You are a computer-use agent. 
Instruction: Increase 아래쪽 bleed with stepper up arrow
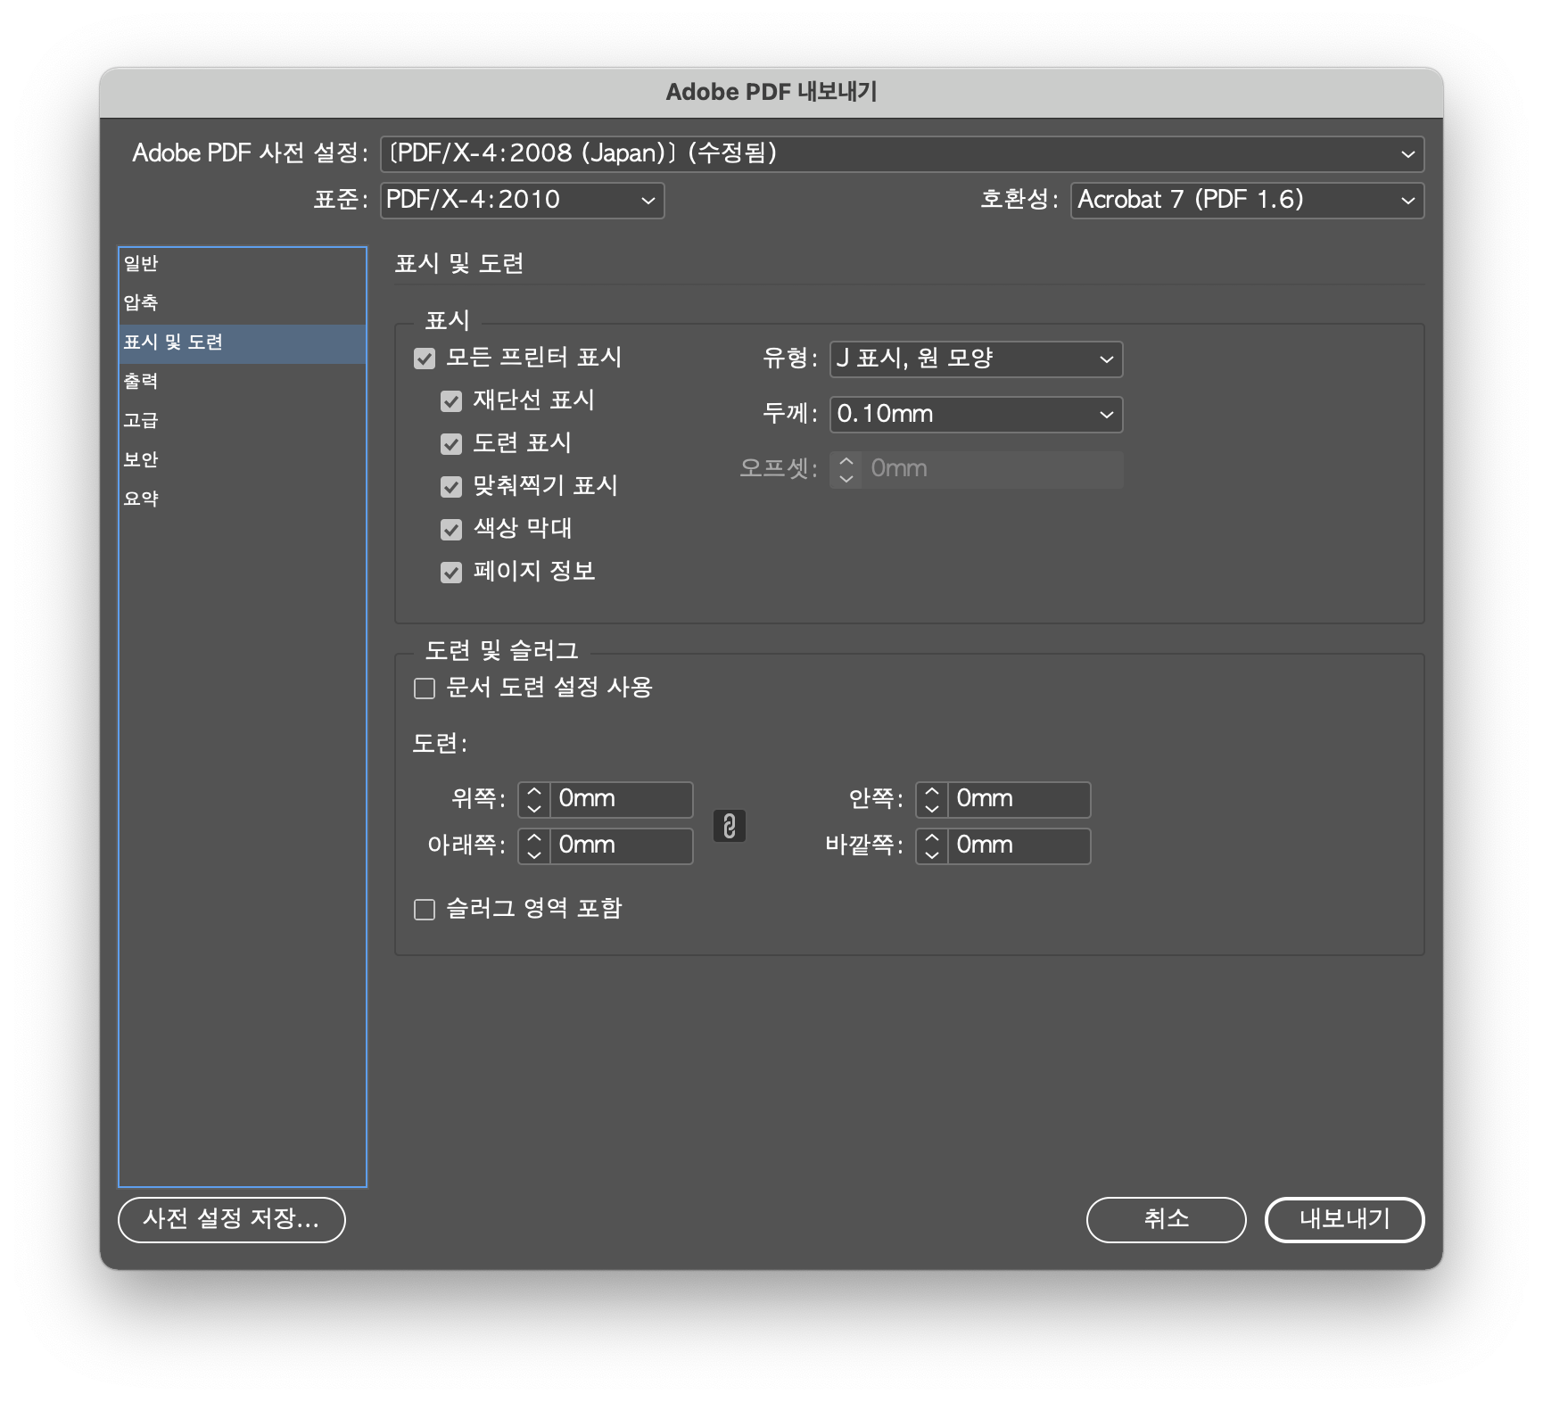click(x=534, y=837)
